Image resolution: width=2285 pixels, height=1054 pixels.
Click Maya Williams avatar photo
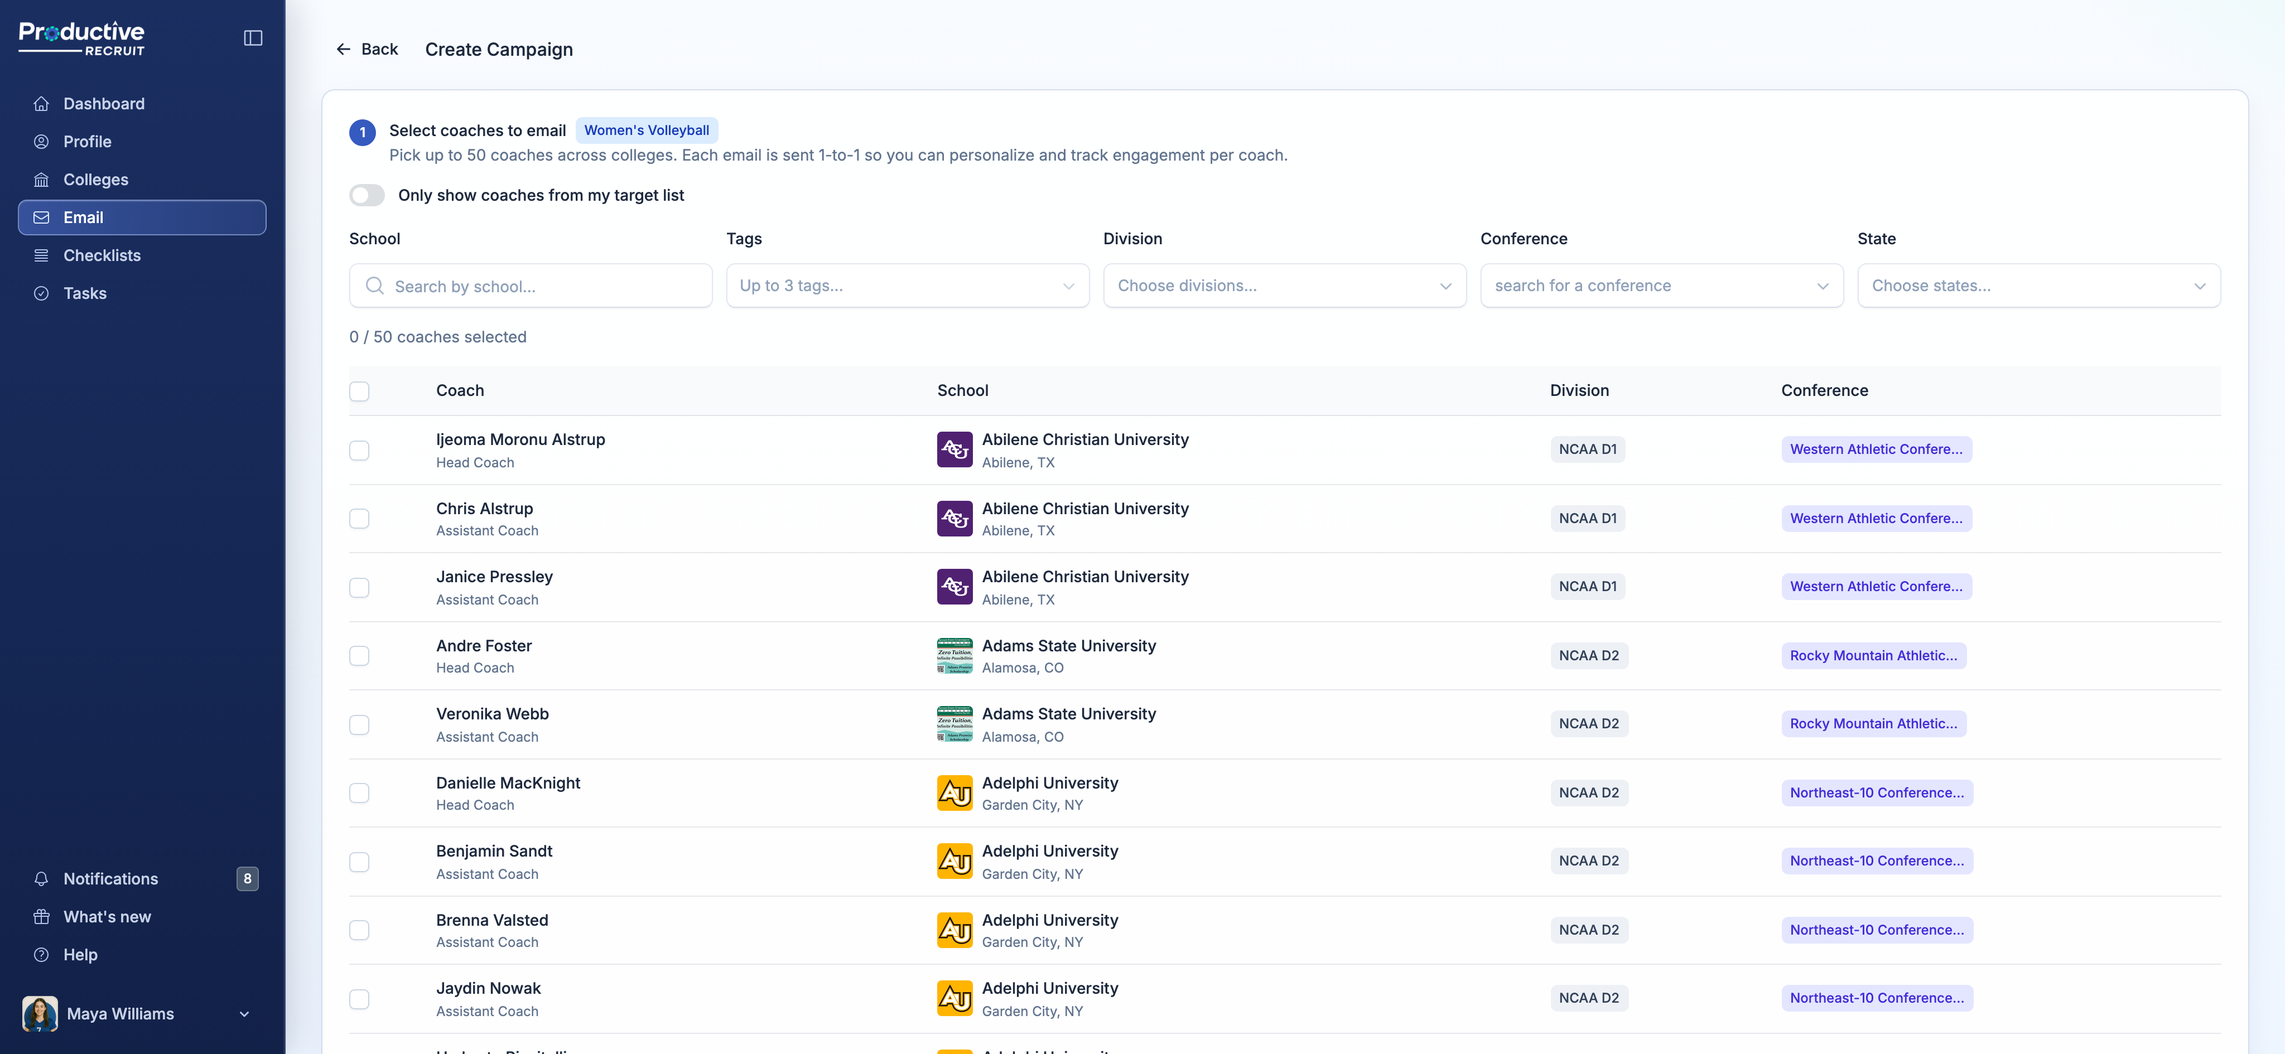pyautogui.click(x=40, y=1013)
